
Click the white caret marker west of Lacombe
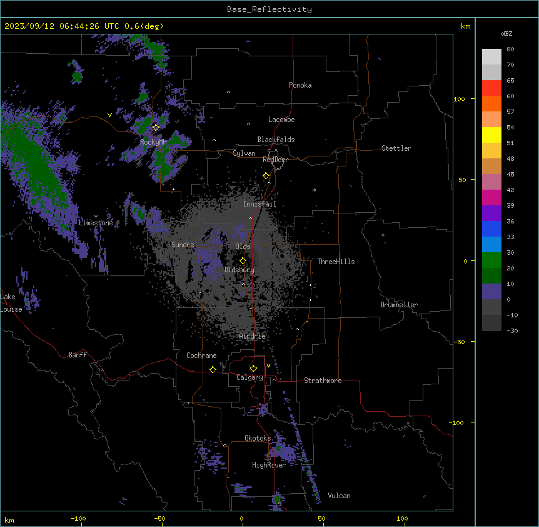[248, 124]
